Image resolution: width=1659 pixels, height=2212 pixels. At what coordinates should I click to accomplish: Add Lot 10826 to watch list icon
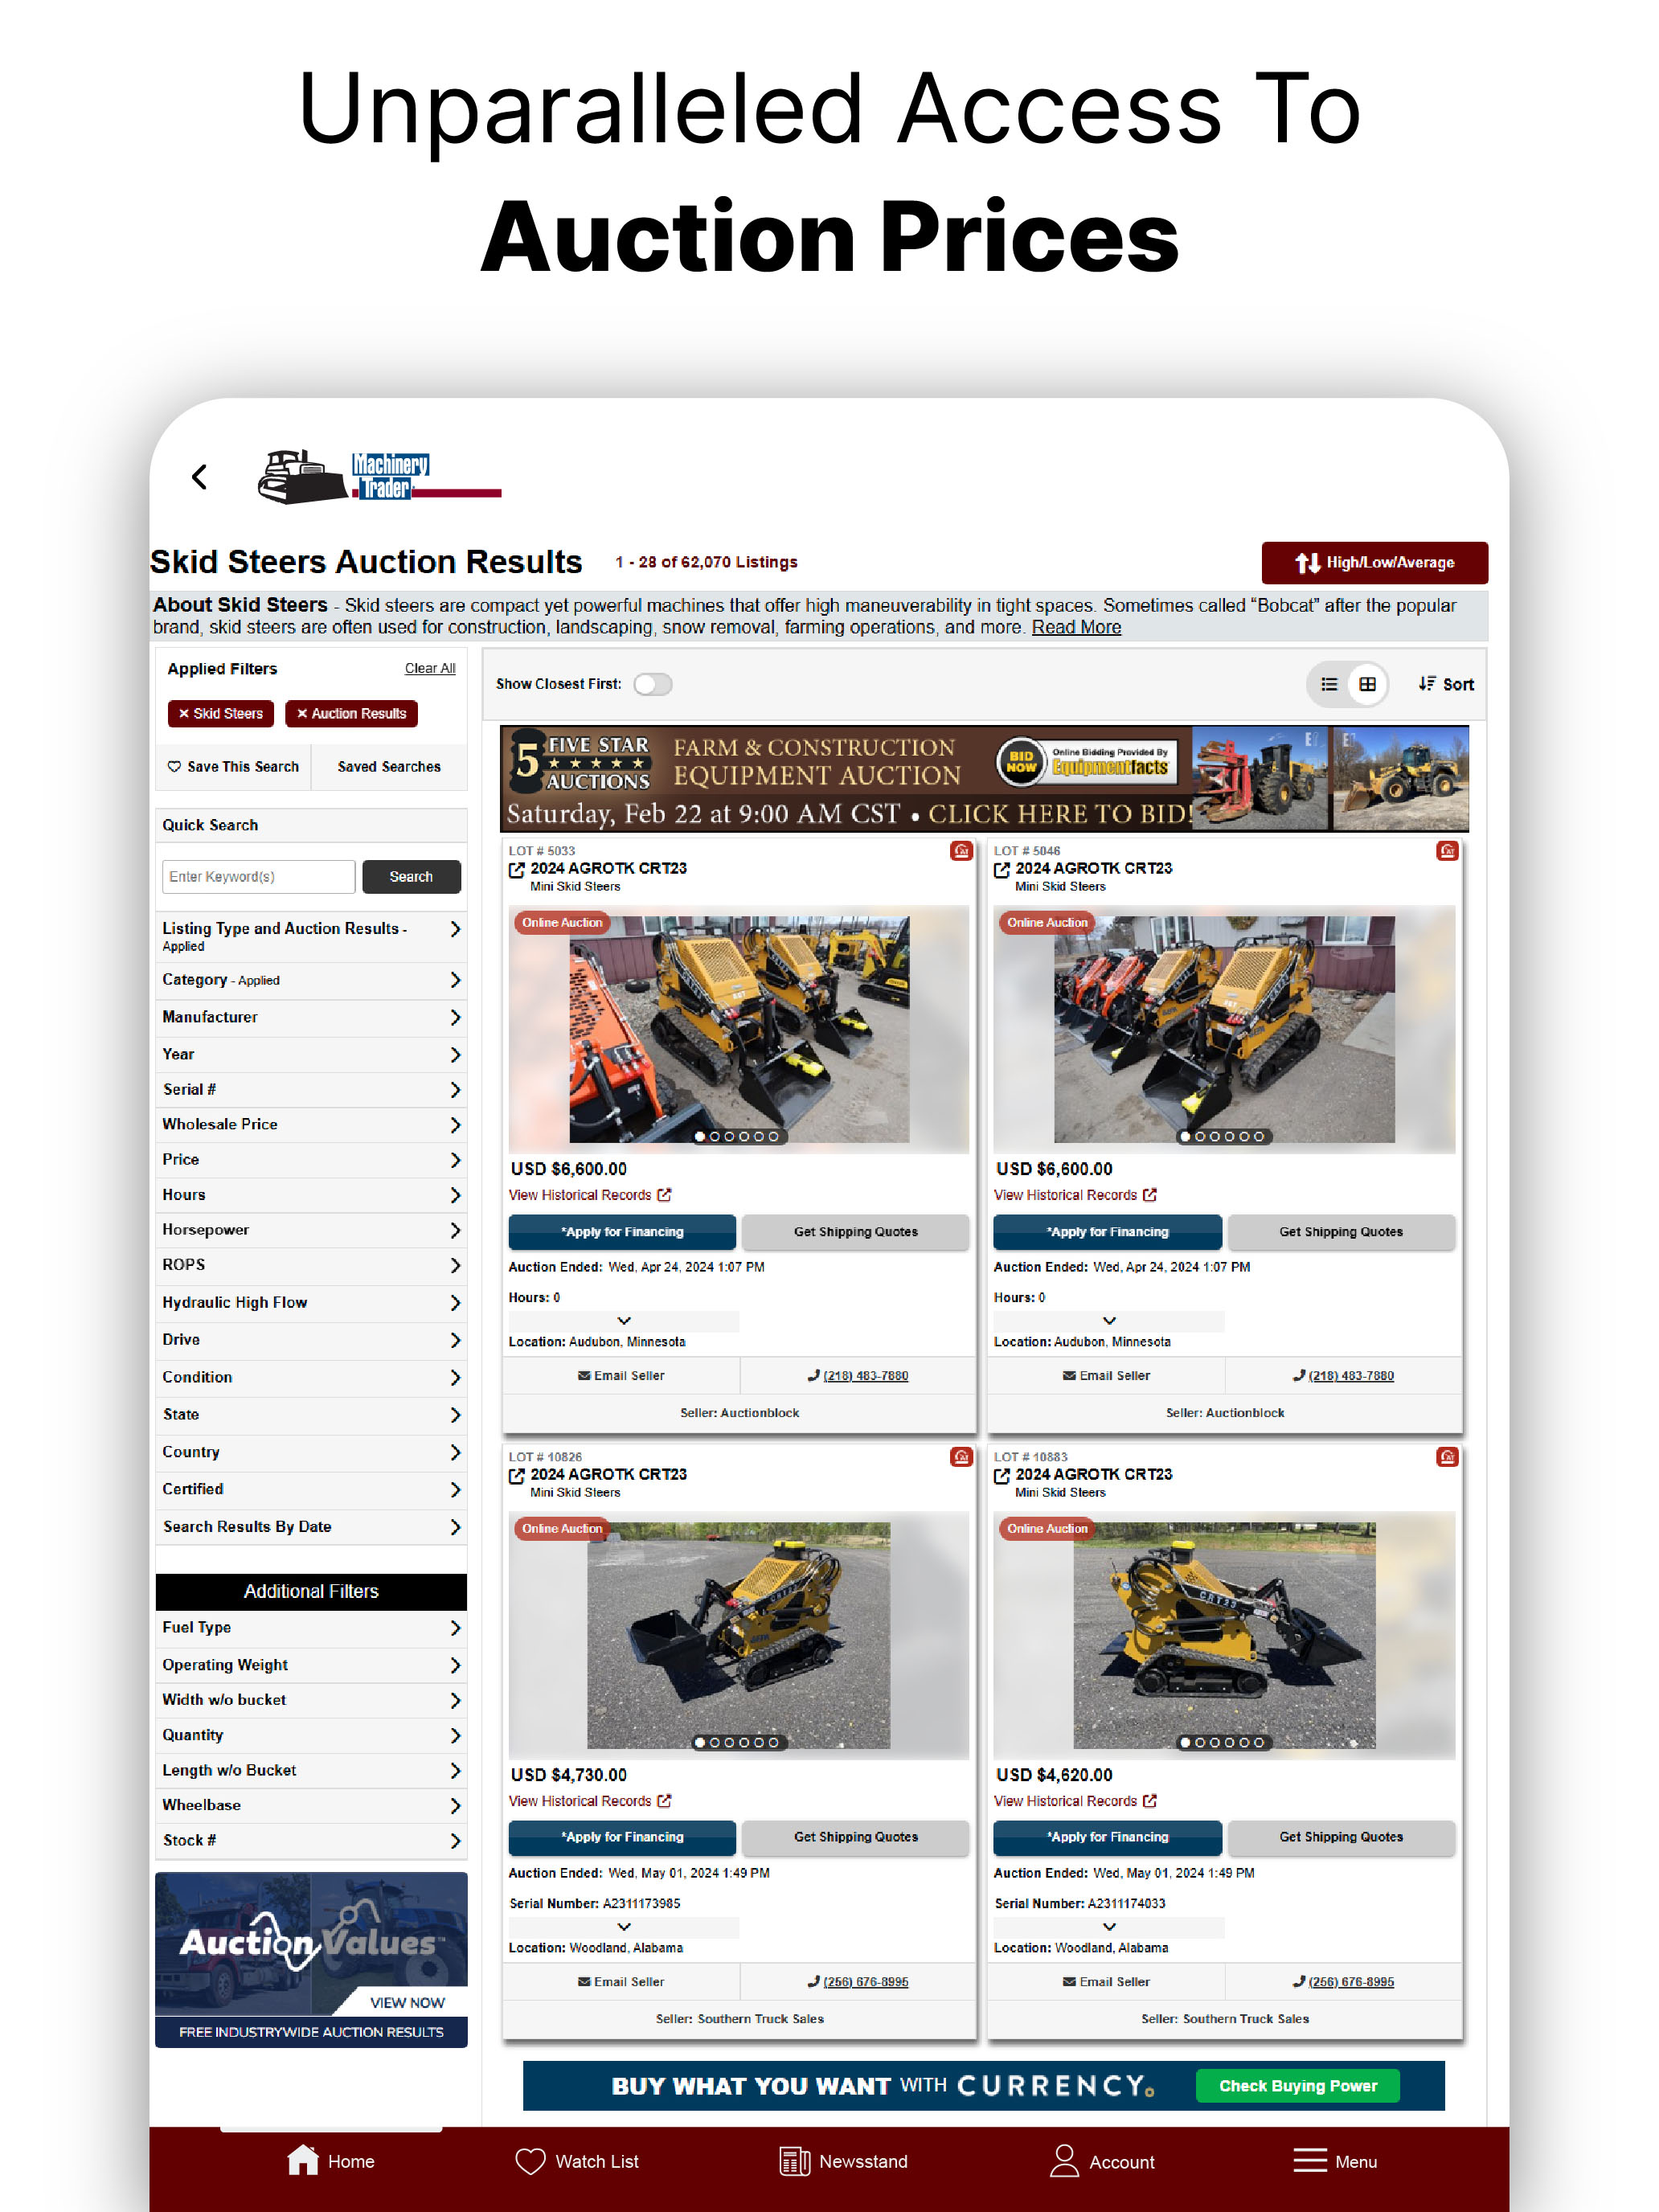click(x=961, y=1457)
